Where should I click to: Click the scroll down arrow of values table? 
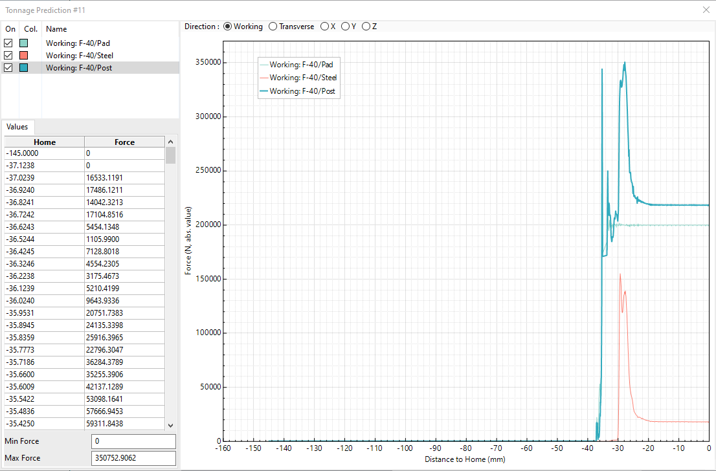click(171, 425)
